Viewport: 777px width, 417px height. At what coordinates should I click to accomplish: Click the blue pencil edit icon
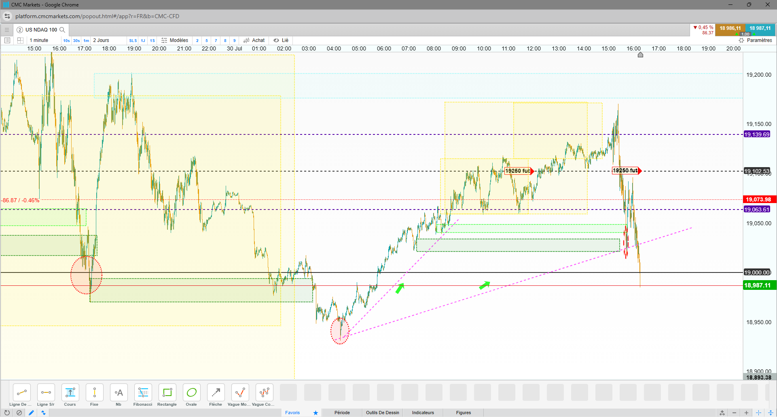[x=31, y=413]
